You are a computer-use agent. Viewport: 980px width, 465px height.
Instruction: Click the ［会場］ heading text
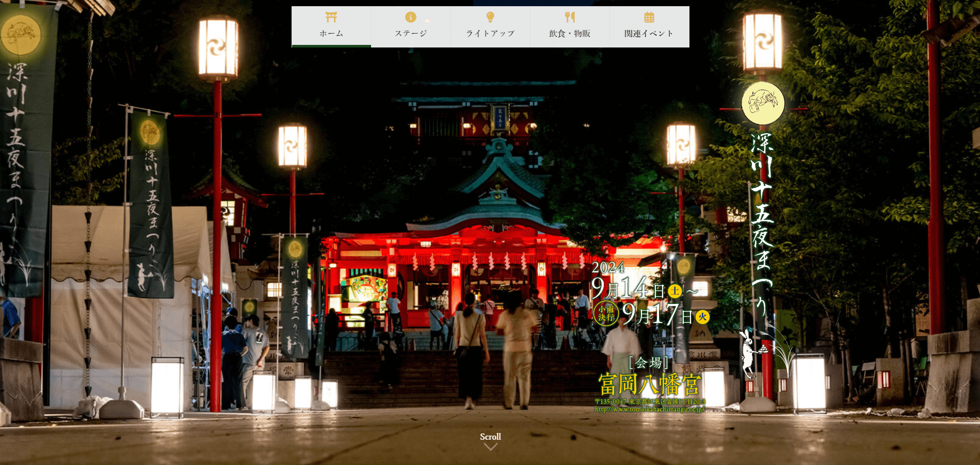649,363
